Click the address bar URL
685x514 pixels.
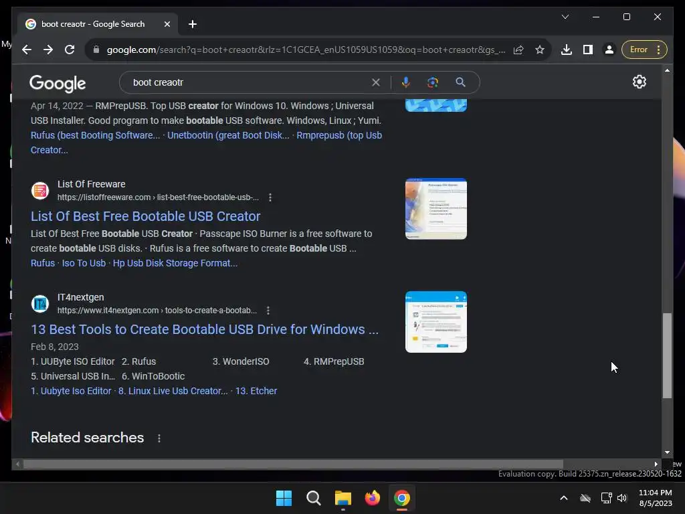pos(306,50)
